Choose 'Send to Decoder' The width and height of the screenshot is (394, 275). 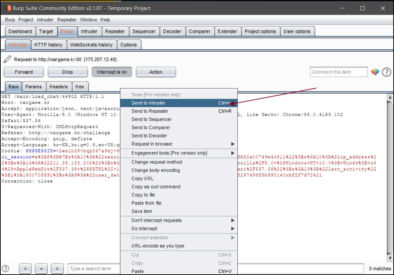179,136
